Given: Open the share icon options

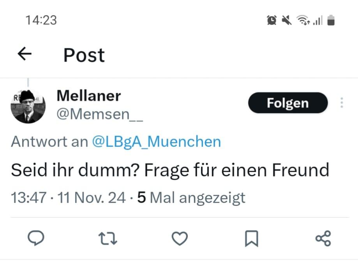Looking at the screenshot, I should tap(323, 238).
